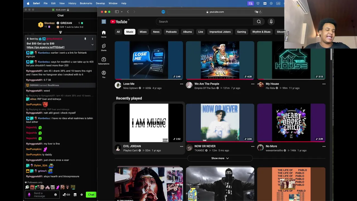
Task: Open Shorts in the YouTube sidebar
Action: 104,47
